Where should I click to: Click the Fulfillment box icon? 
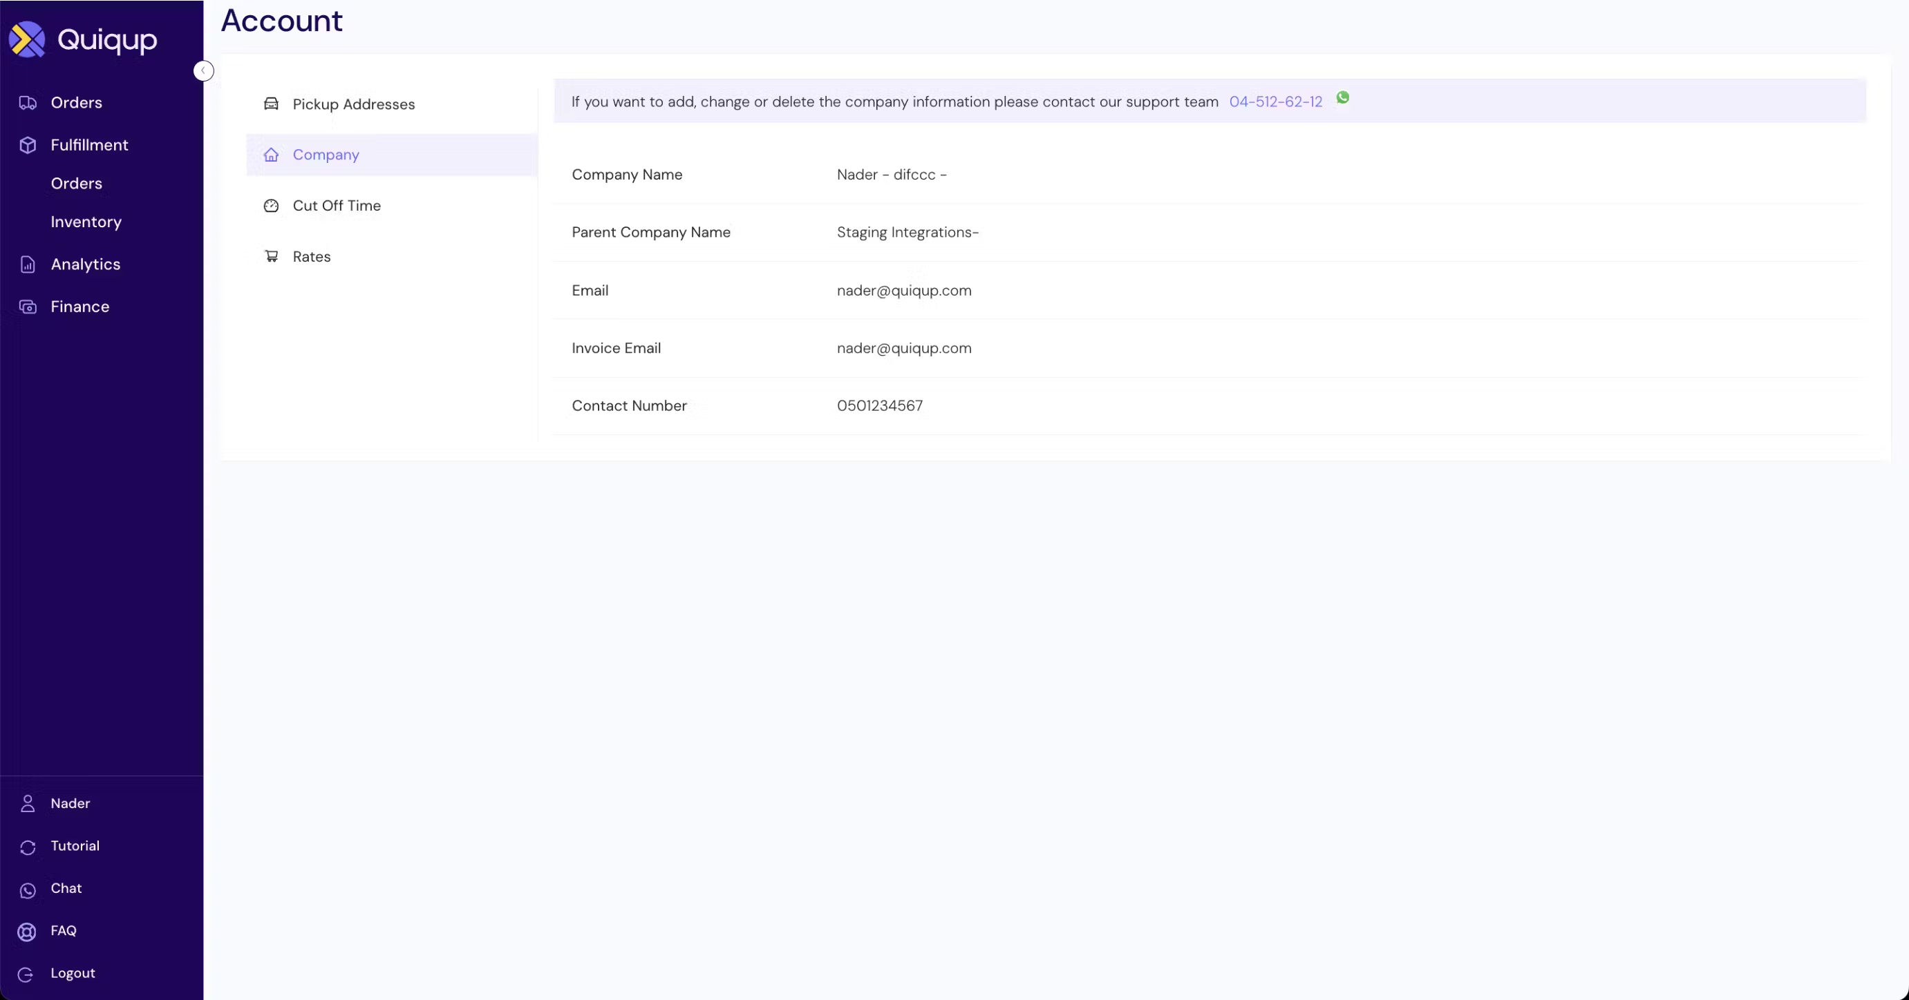point(28,145)
